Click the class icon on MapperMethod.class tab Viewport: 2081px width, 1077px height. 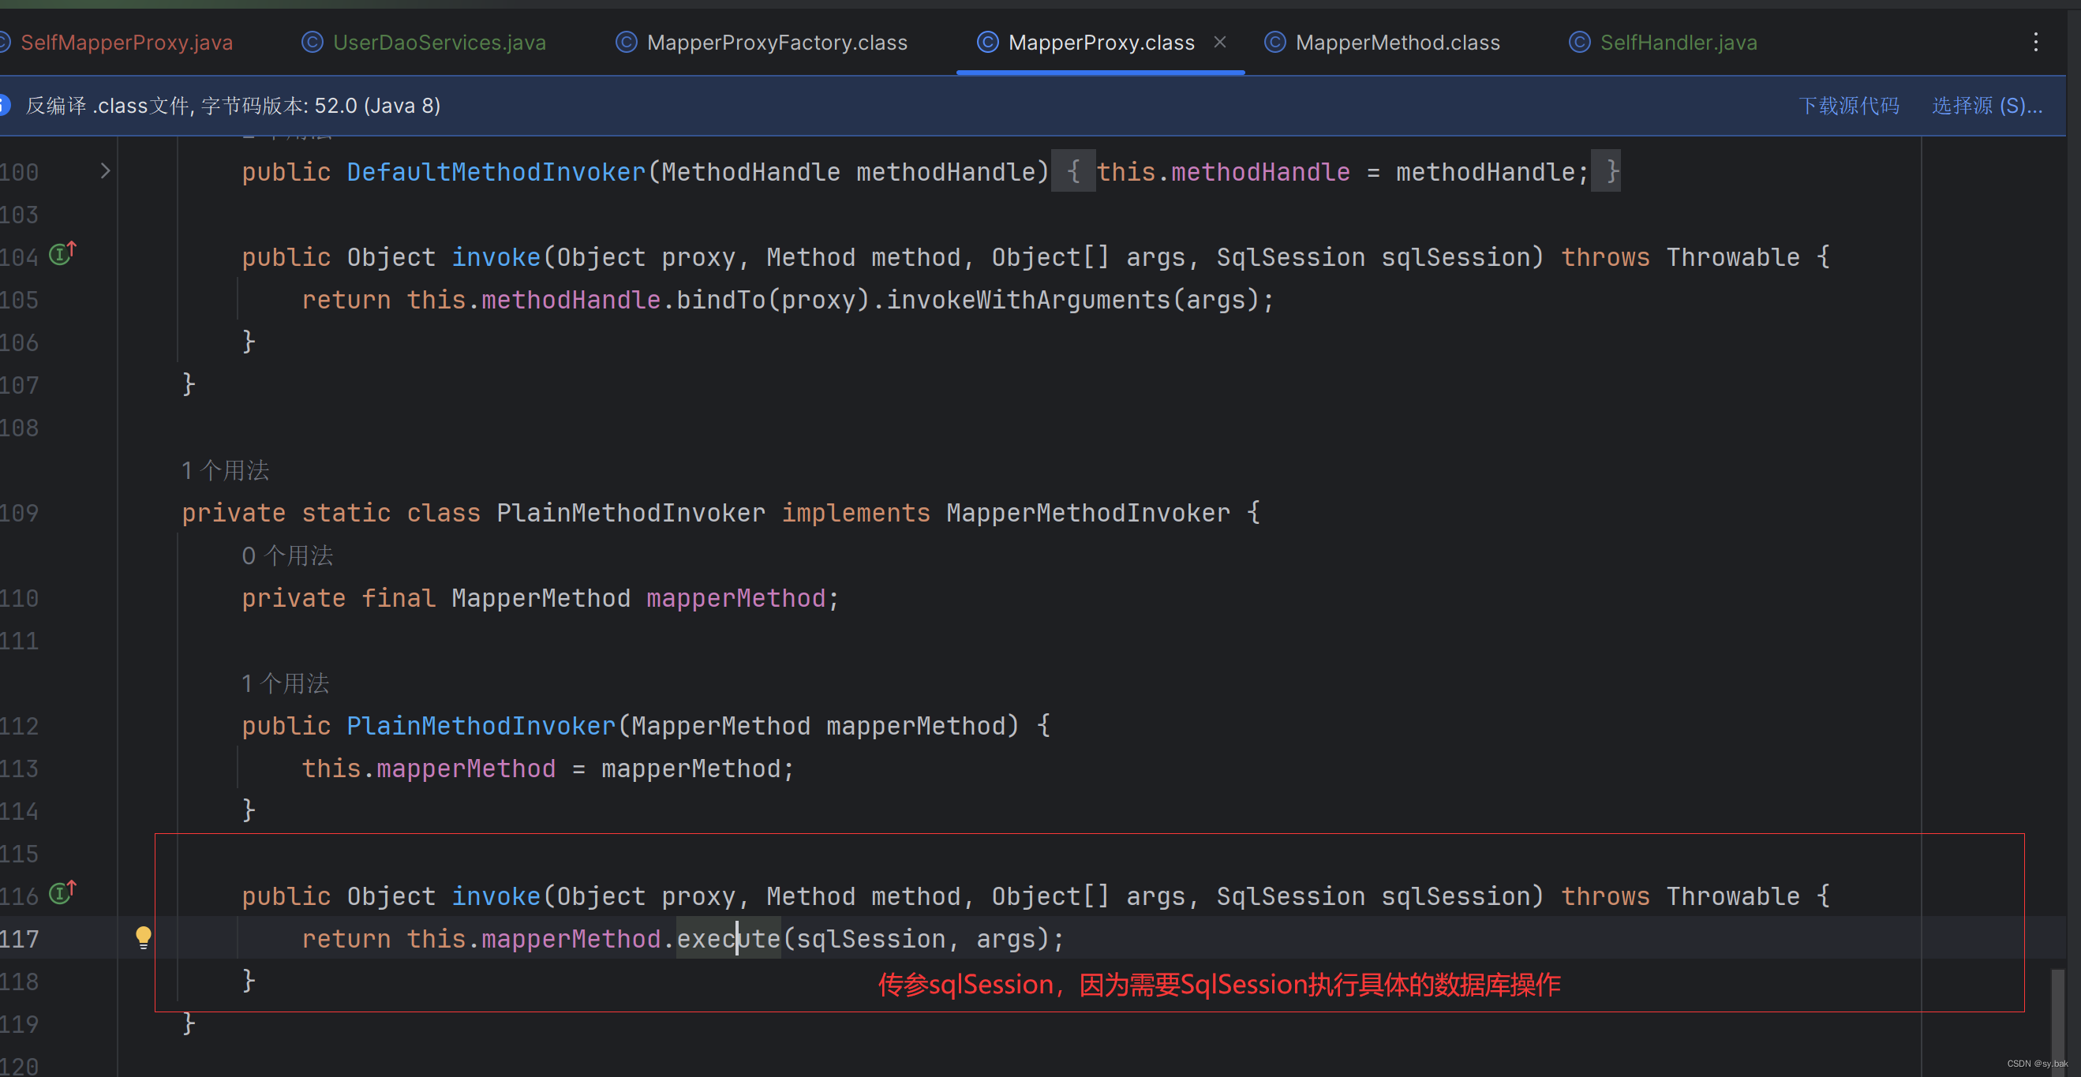pyautogui.click(x=1274, y=42)
